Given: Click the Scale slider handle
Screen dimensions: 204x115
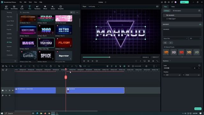Looking at the screenshot, I should tap(168, 68).
